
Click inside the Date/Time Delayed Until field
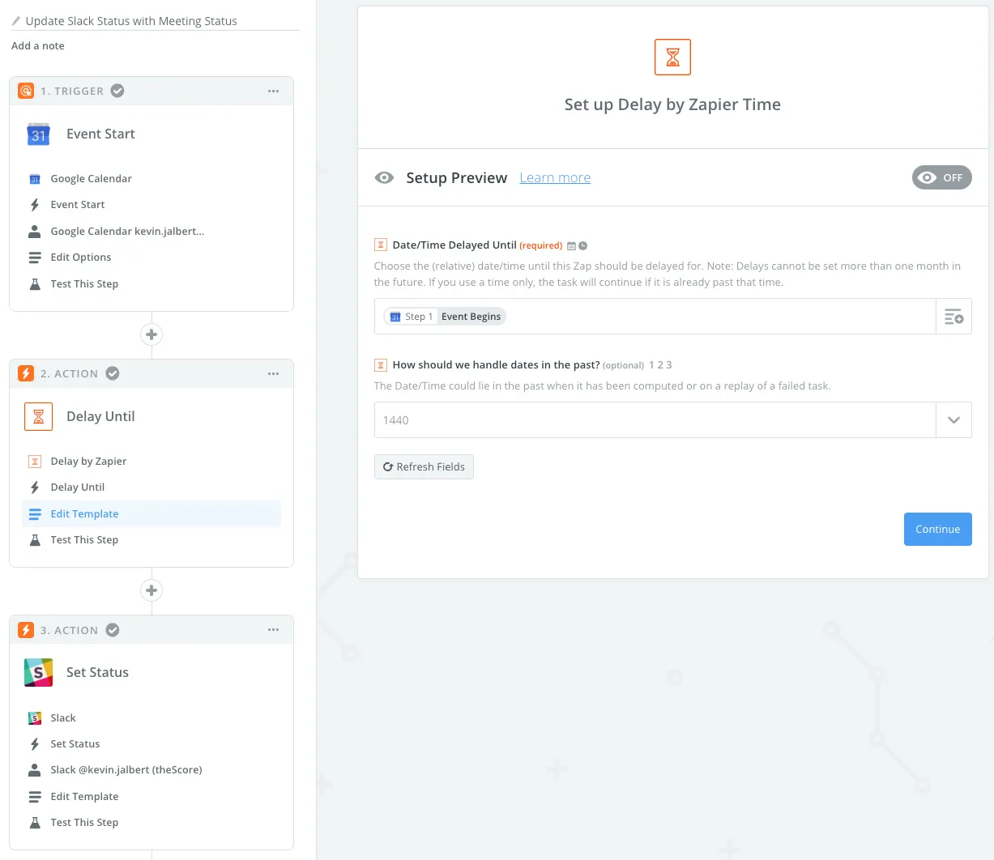coord(655,317)
